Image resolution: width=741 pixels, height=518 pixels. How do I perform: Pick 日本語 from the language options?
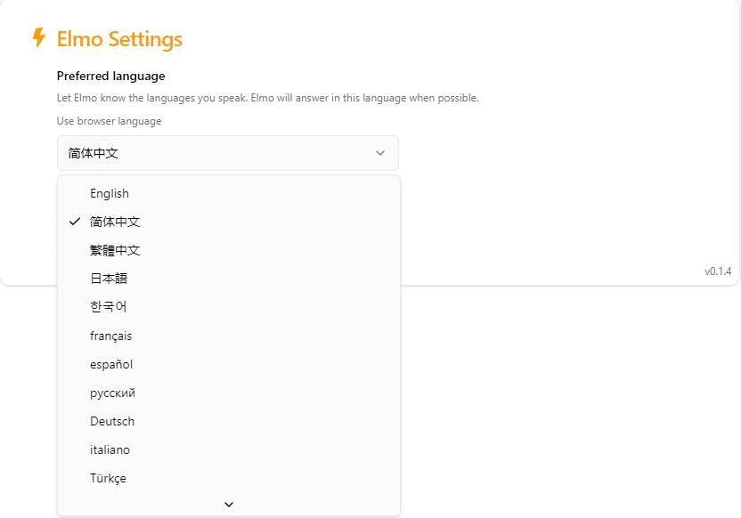pyautogui.click(x=229, y=279)
